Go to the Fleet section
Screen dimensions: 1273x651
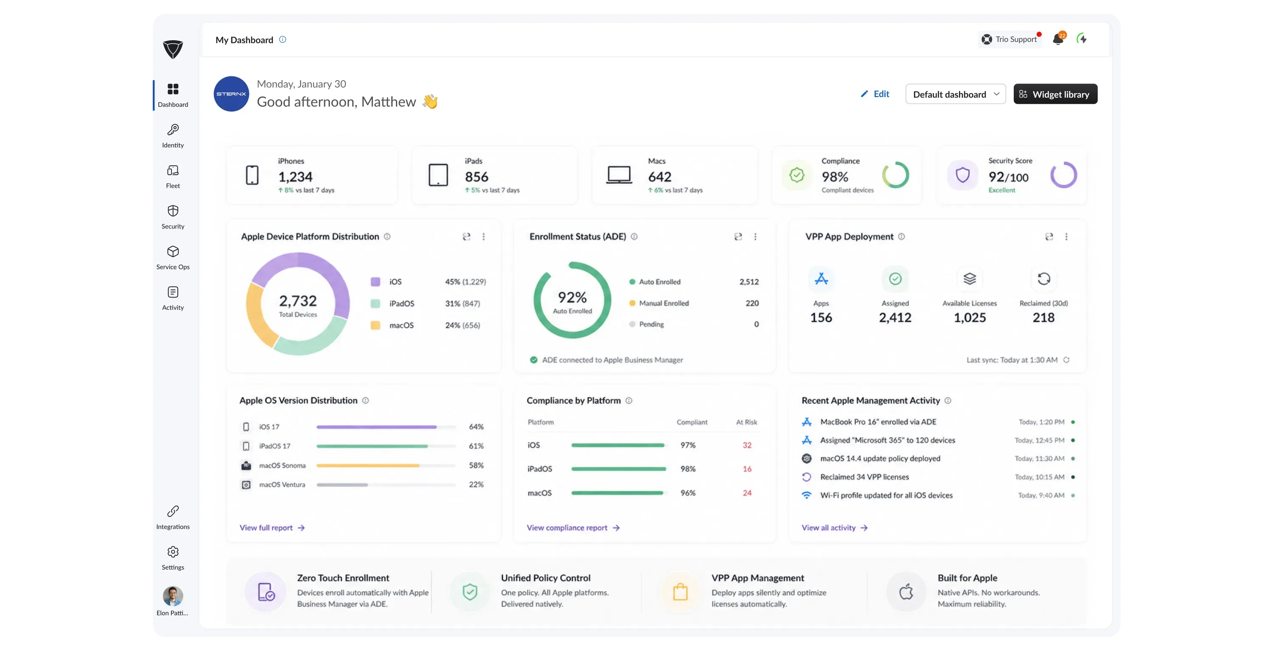pyautogui.click(x=173, y=176)
